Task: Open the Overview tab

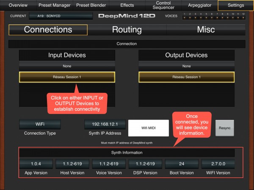Action: tap(18, 5)
